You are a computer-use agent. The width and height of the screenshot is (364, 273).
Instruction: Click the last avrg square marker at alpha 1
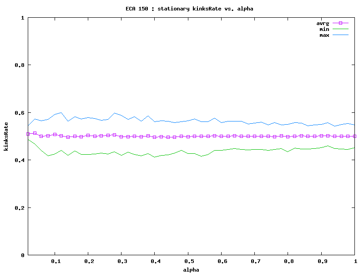pyautogui.click(x=355, y=136)
